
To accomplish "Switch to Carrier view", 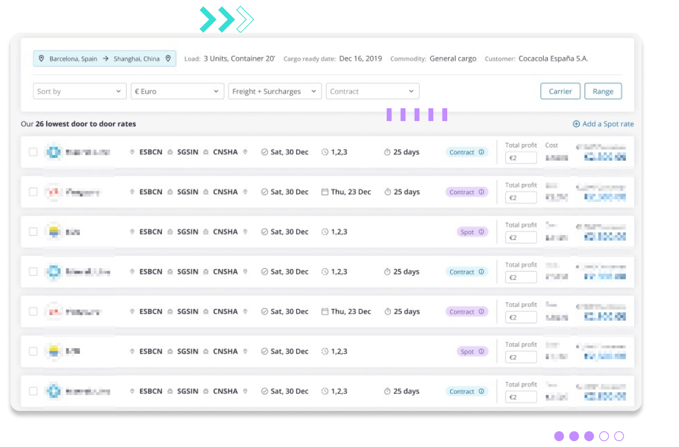I will coord(560,91).
